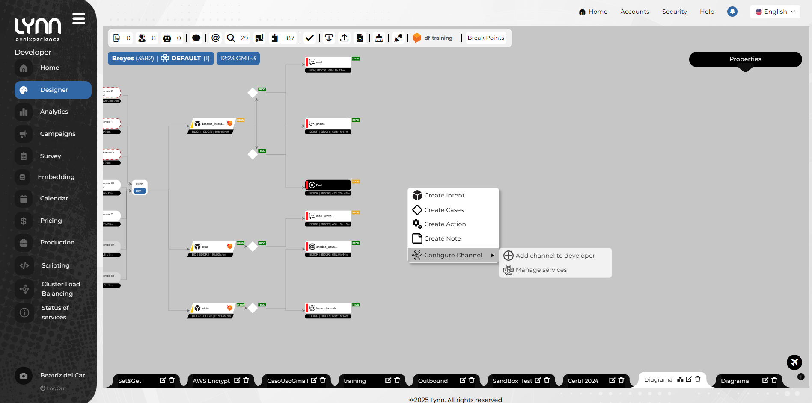
Task: Switch to the Certif 2024 tab
Action: tap(583, 381)
